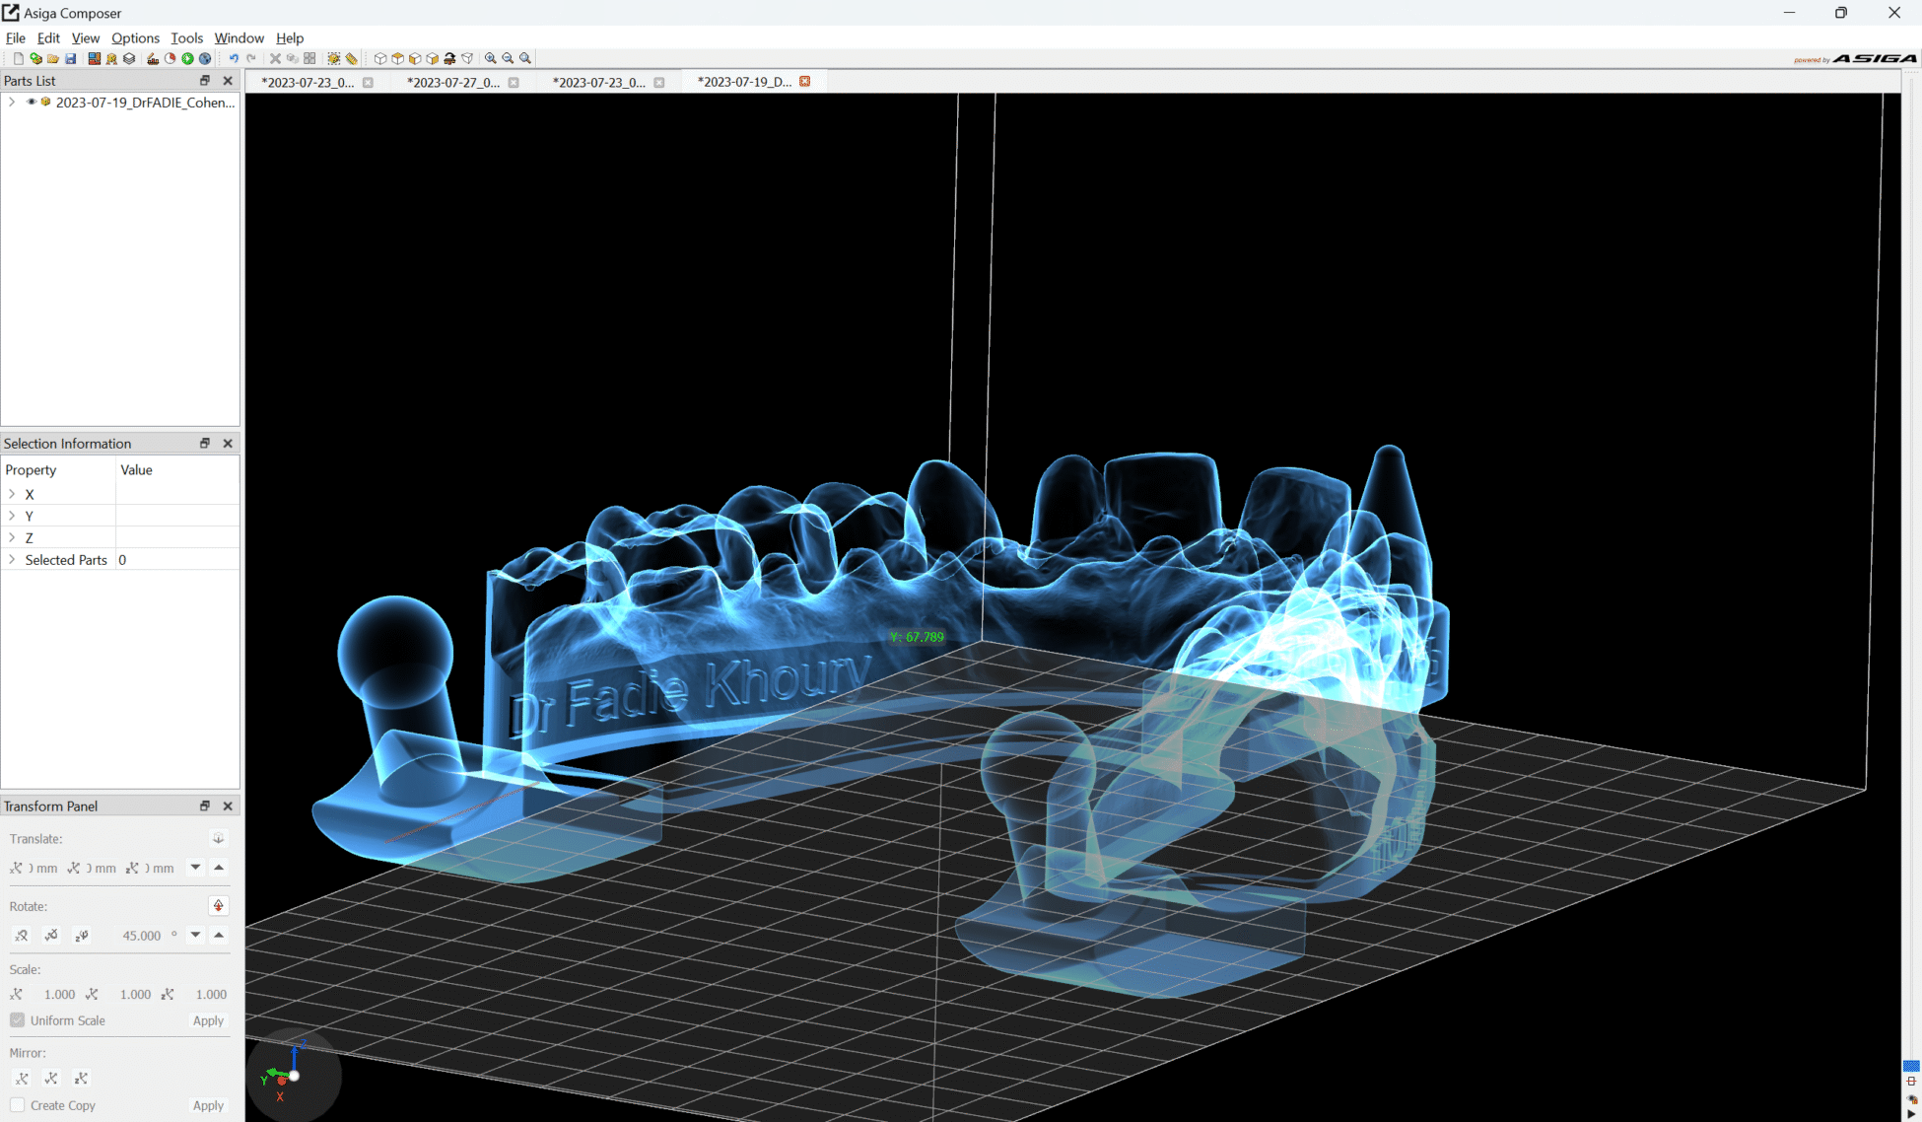Toggle the Uniform Scale checkbox
Screen dimensions: 1922x1122
(18, 1019)
